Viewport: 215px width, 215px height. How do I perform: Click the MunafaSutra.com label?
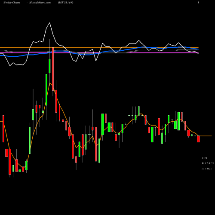tap(40, 3)
